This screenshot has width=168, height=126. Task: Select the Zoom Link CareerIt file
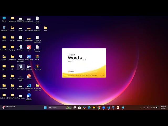point(37,49)
